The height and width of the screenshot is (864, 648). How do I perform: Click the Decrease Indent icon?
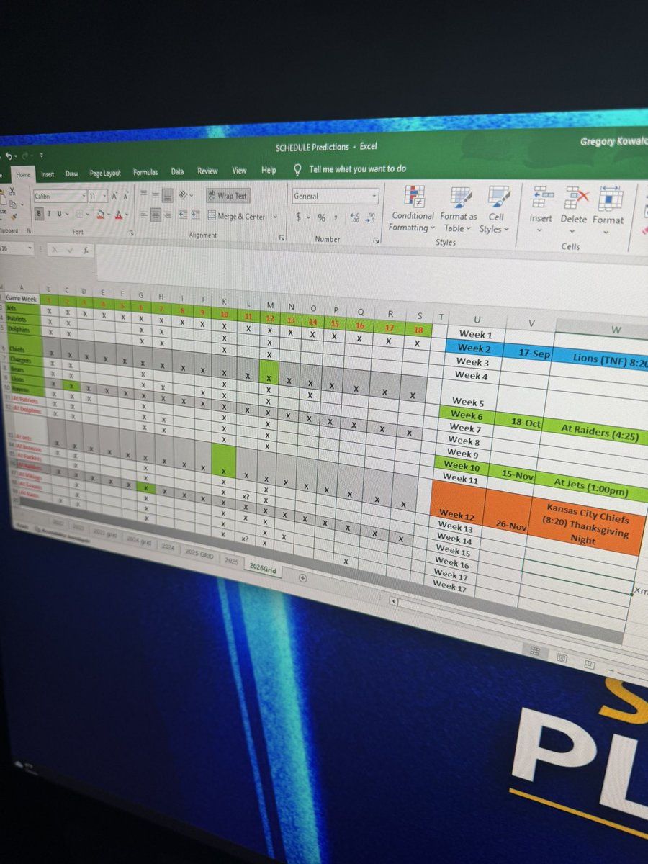tap(183, 214)
